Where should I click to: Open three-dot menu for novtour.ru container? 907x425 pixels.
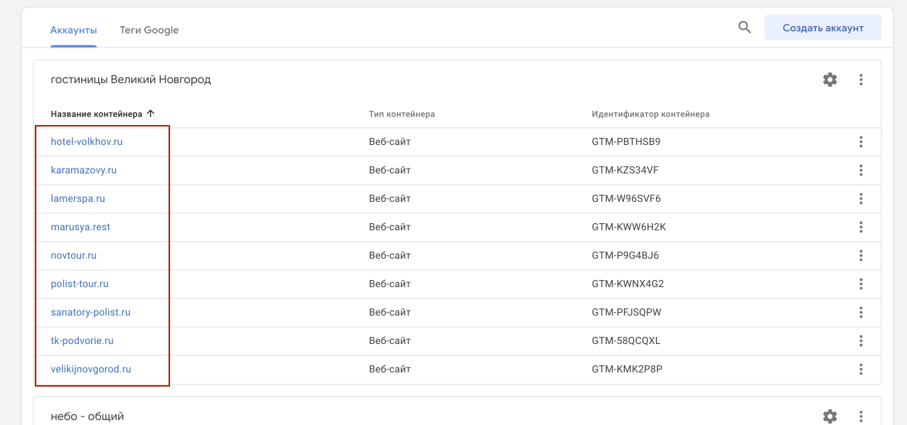click(x=861, y=256)
